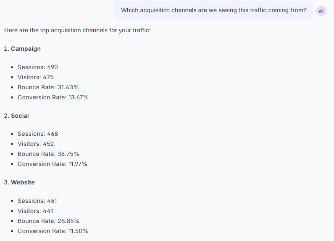Select the Social channel heading
Viewport: 334px width, 241px height.
tap(20, 116)
